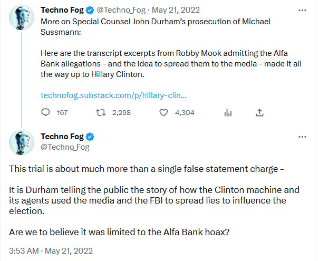Open more options on second tweet
Screen dimensions: 319x261
coord(302,137)
